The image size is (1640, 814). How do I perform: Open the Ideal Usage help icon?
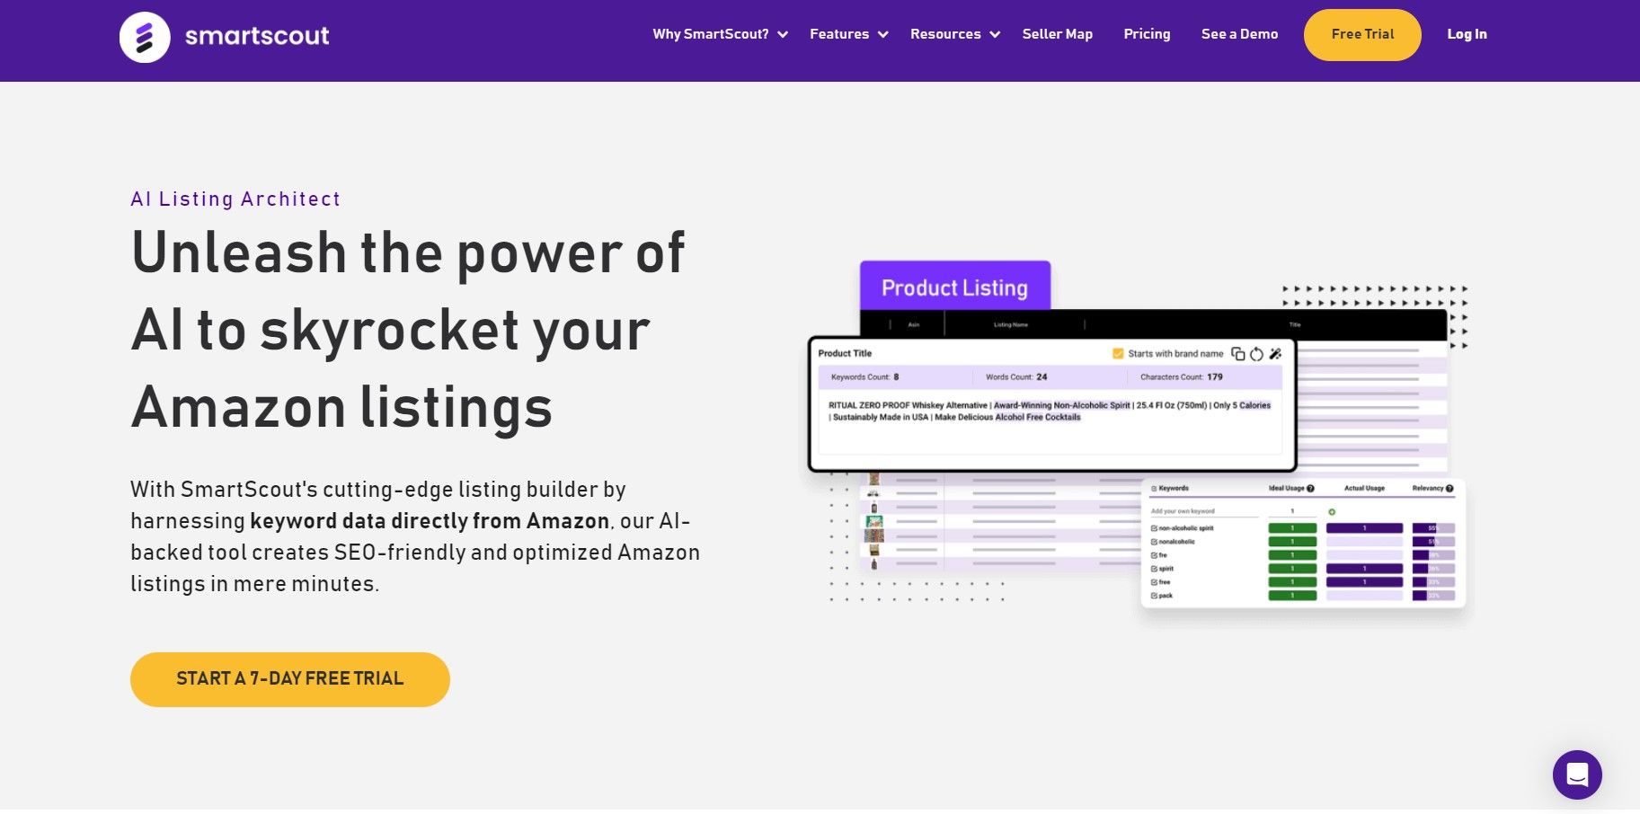1311,488
